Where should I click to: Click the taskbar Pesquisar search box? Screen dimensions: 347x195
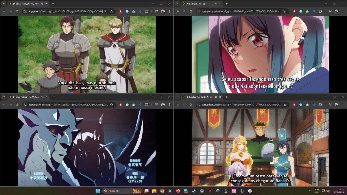click(x=123, y=191)
